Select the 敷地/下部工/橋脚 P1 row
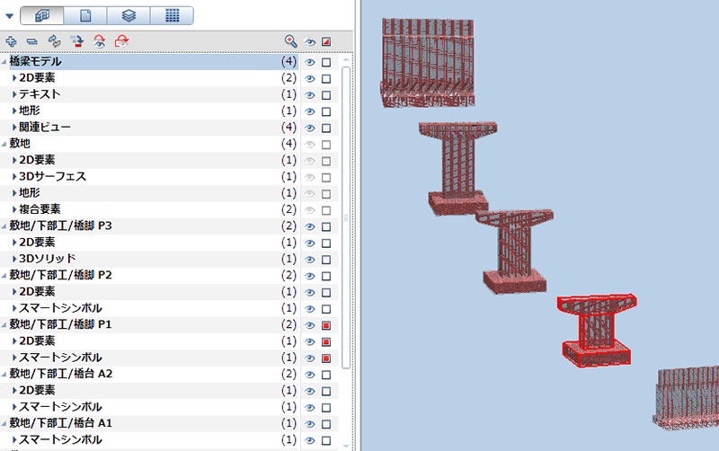Screen dimensions: 719x451 click(x=149, y=325)
